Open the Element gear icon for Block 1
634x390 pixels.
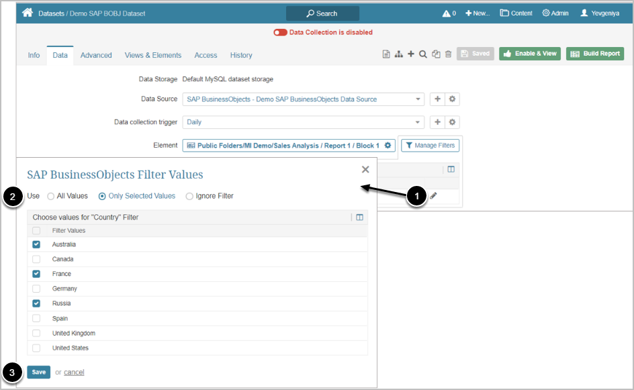[388, 146]
